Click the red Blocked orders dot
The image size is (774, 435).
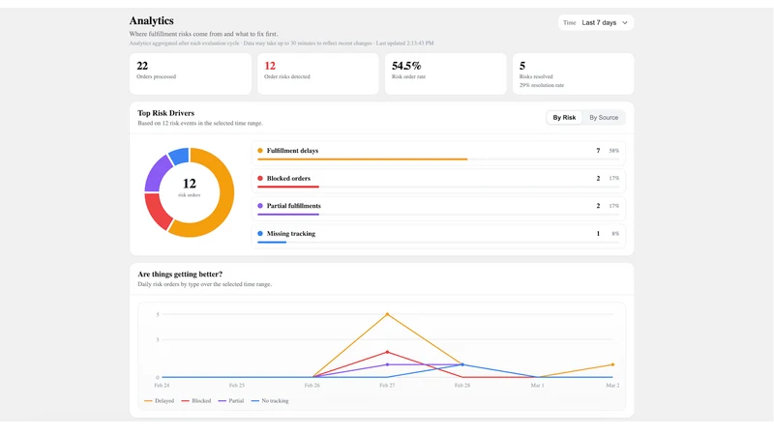(260, 178)
